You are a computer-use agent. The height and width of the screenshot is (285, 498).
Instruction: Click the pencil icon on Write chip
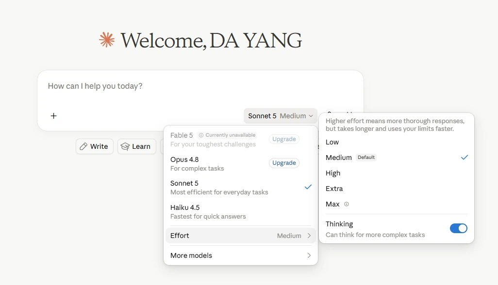click(83, 146)
